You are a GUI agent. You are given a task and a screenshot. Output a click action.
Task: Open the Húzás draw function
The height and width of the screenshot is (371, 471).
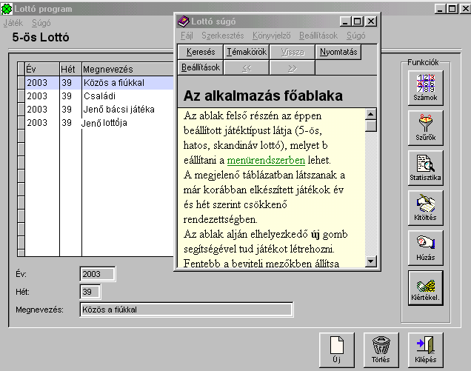pos(425,247)
